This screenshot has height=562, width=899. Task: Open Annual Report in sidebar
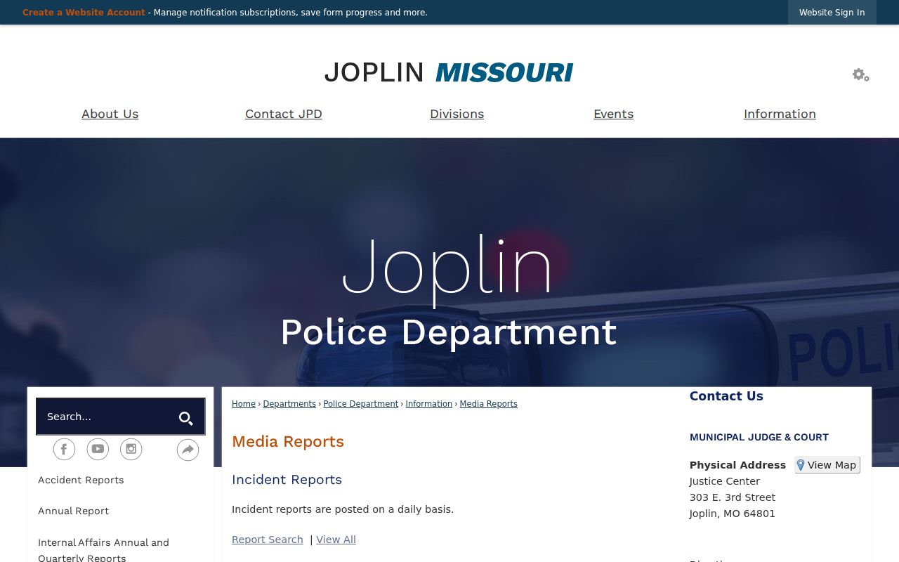(x=73, y=511)
